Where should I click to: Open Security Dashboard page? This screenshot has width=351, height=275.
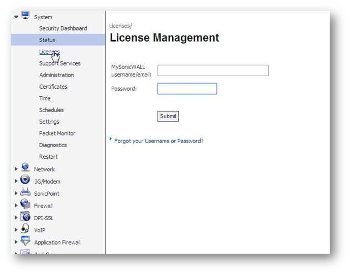[x=63, y=28]
